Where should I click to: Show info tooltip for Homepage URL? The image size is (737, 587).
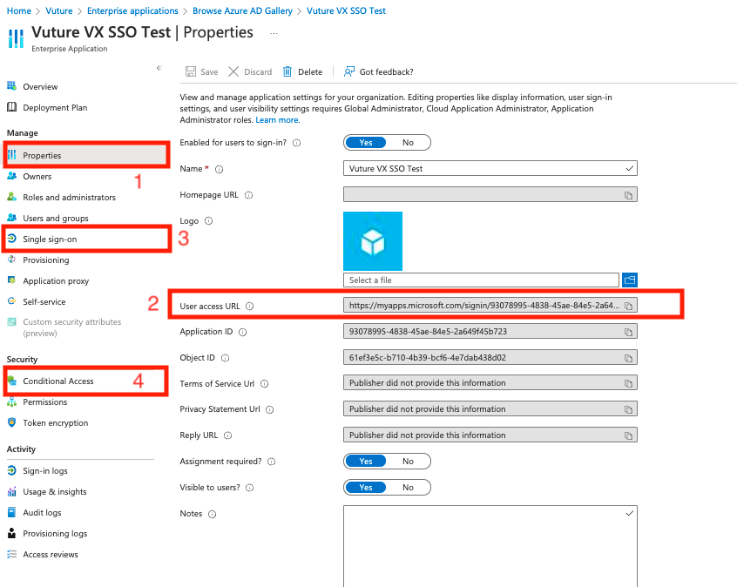(x=248, y=195)
